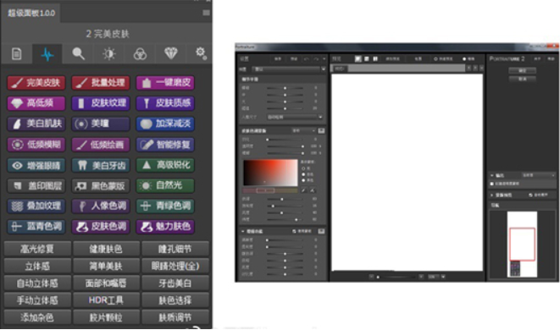Click the 魅力肤色 button

pyautogui.click(x=165, y=227)
